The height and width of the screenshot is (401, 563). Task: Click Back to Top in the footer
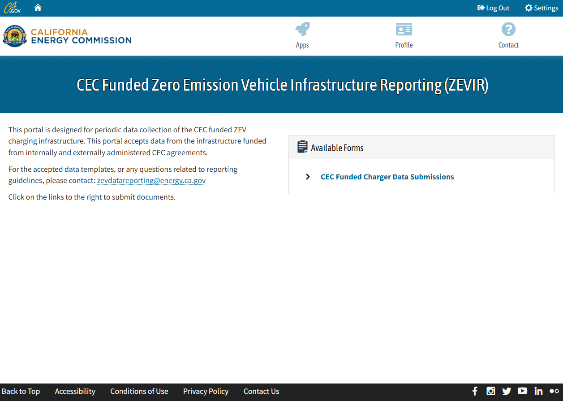(21, 391)
